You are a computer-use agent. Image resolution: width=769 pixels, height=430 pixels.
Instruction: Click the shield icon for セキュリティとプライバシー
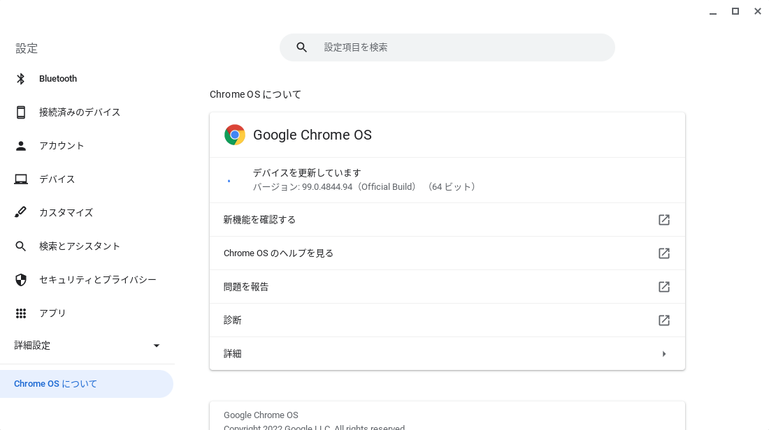(20, 280)
